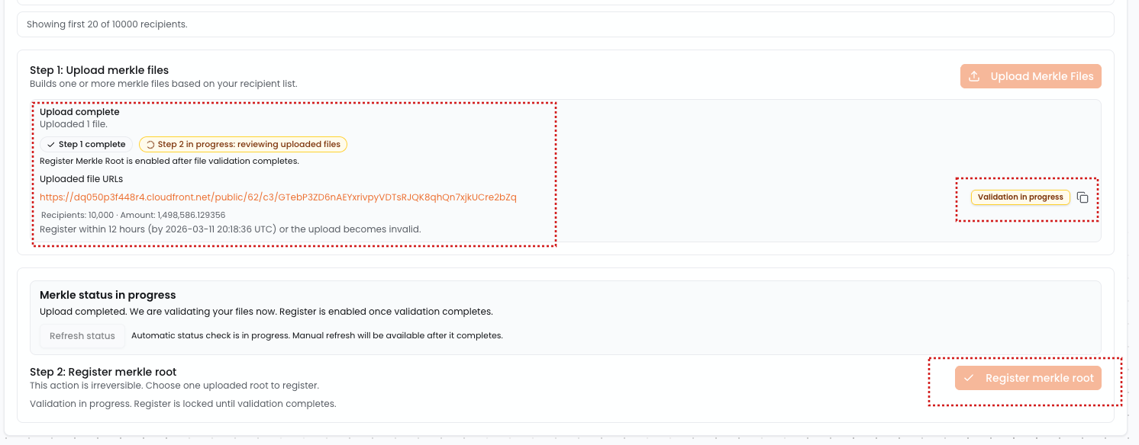Open the cloudfront uploaded file URL
Image resolution: width=1139 pixels, height=445 pixels.
278,197
